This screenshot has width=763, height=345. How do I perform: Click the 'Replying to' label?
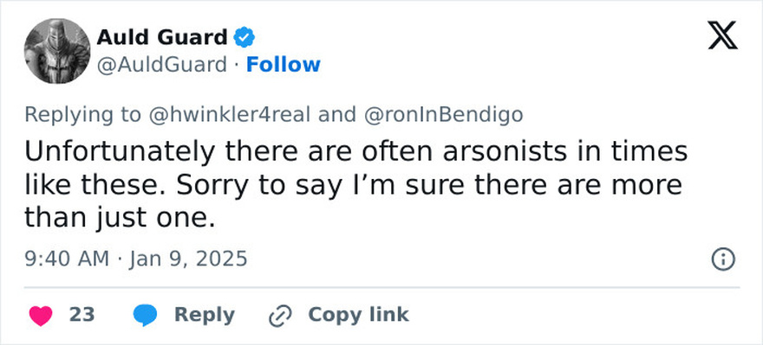click(x=83, y=116)
